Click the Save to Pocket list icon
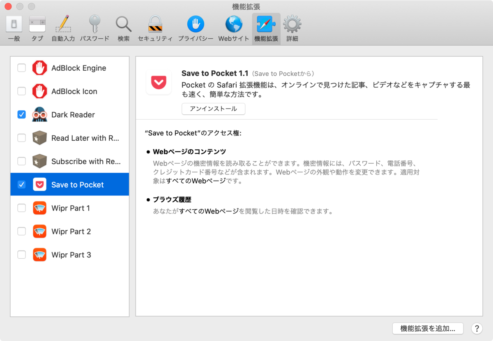The height and width of the screenshot is (341, 493). [40, 185]
